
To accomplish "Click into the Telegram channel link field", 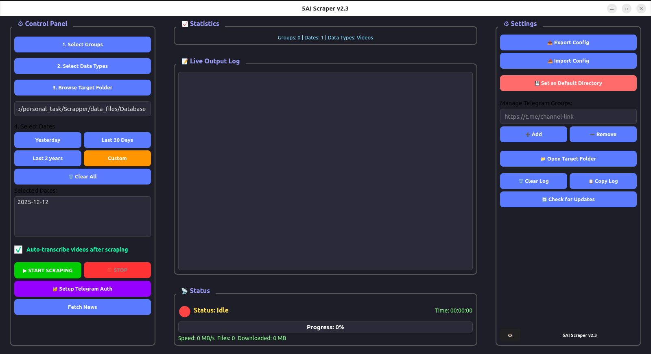I will [568, 116].
